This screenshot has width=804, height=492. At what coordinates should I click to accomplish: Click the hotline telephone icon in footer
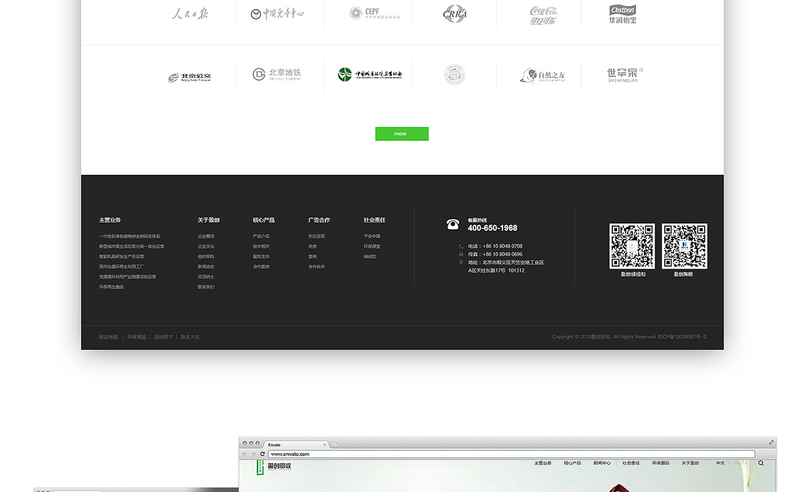453,224
